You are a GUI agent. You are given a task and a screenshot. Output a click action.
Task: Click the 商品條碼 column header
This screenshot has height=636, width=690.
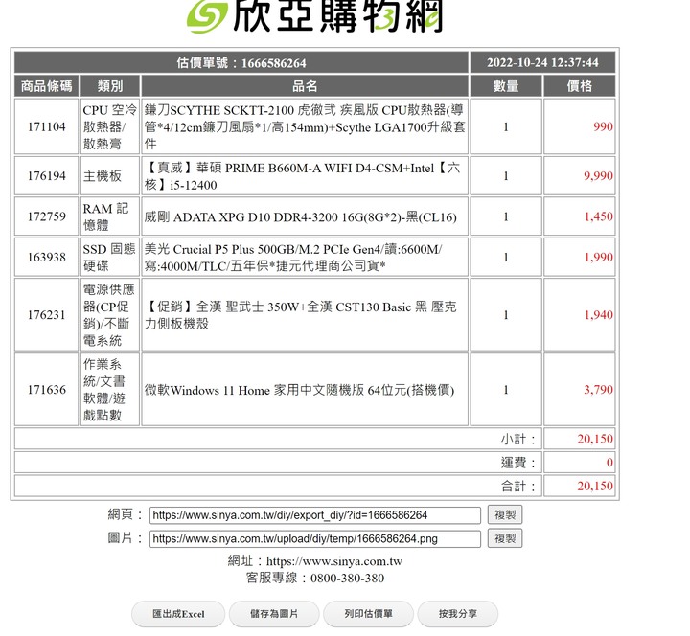(46, 86)
